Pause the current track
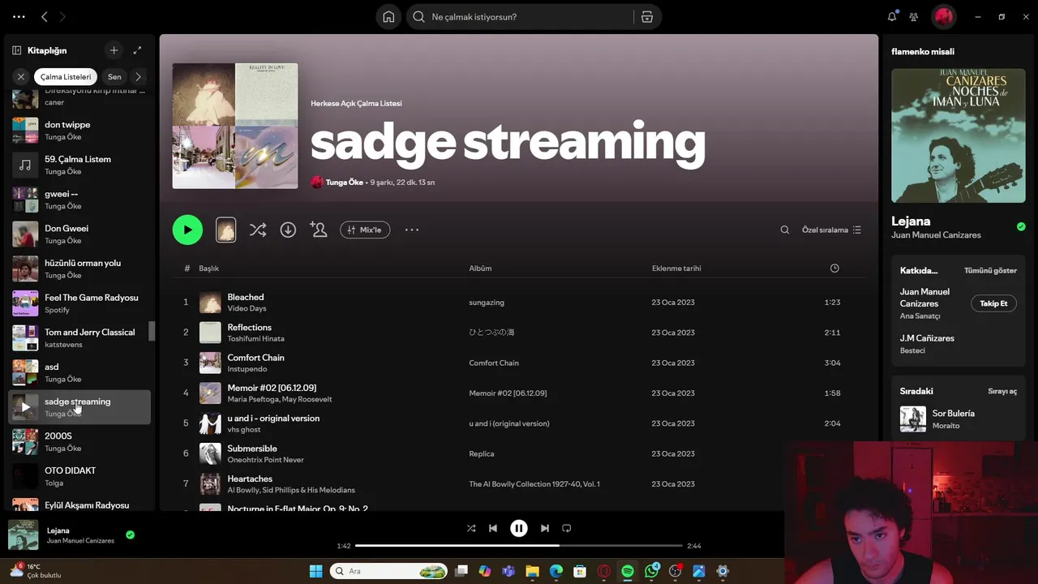Screen dimensions: 1038x584 pos(519,528)
